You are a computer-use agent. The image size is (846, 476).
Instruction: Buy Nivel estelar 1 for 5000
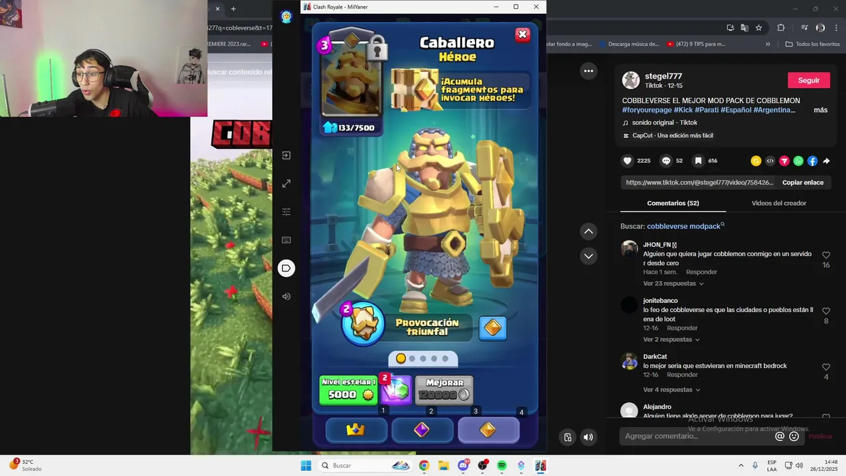click(348, 390)
